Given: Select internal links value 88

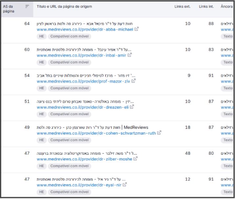Looking at the screenshot, I should pos(211,24).
